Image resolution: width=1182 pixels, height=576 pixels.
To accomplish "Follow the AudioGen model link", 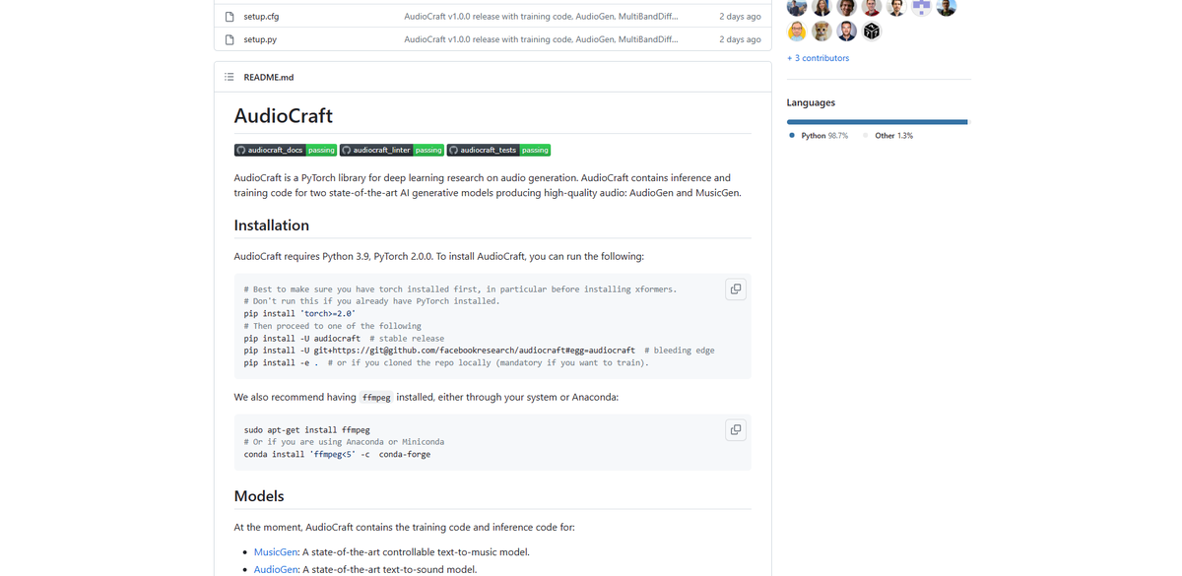I will (276, 569).
